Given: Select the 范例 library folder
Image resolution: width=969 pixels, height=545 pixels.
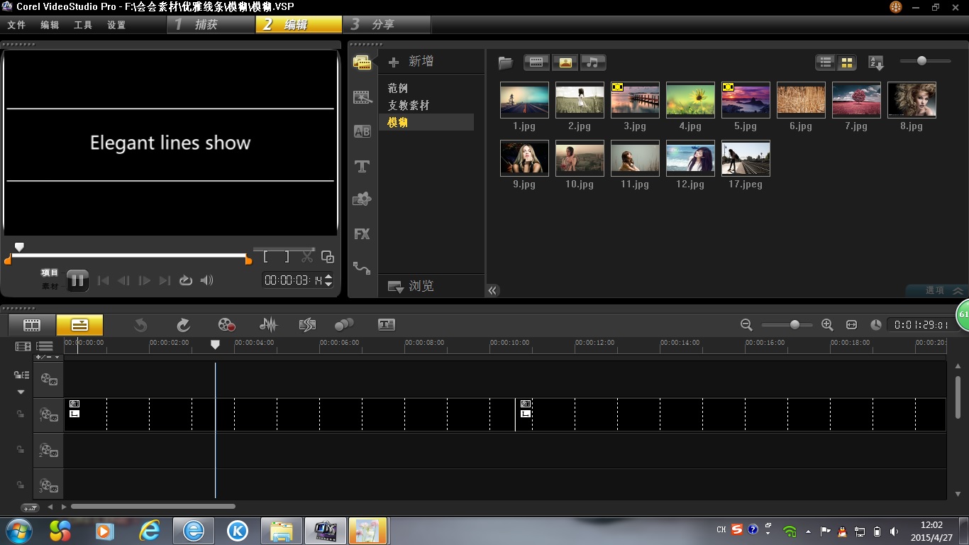Looking at the screenshot, I should coord(398,88).
